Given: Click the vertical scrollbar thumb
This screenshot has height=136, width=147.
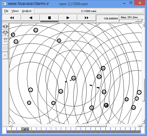Looking at the screenshot, I should pyautogui.click(x=143, y=90).
